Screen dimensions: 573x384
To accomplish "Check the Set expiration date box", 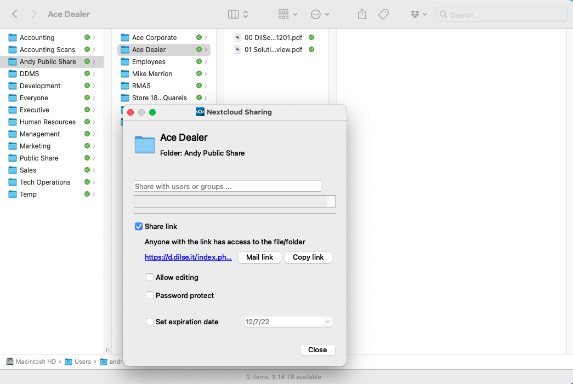I will [x=150, y=322].
